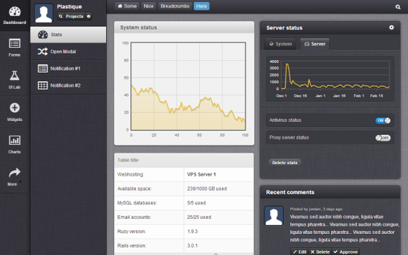Click the '239/1000 GB used' value

[207, 188]
